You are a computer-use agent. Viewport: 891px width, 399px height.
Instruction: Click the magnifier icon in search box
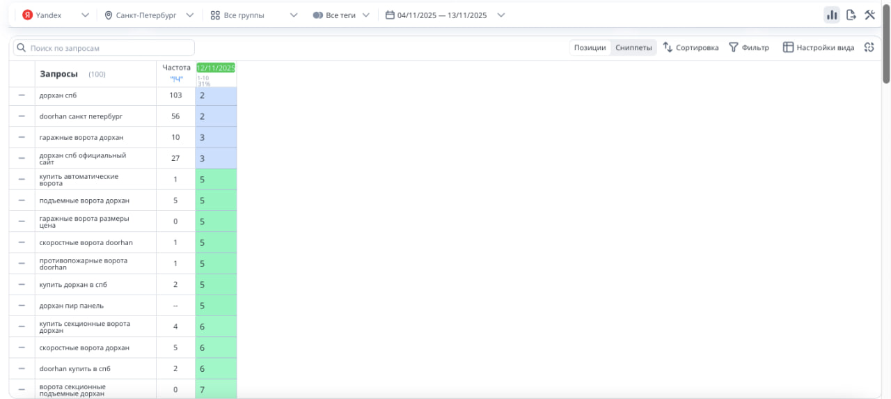coord(22,48)
